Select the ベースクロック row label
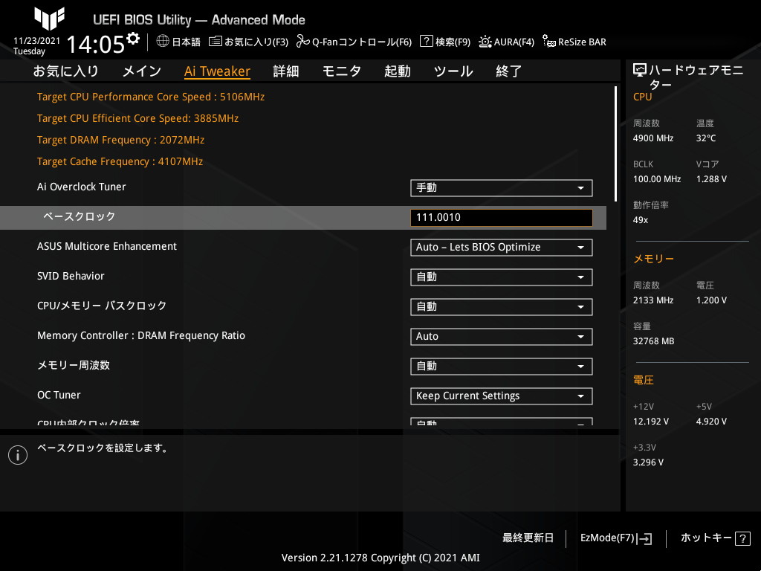This screenshot has height=571, width=761. pyautogui.click(x=79, y=216)
